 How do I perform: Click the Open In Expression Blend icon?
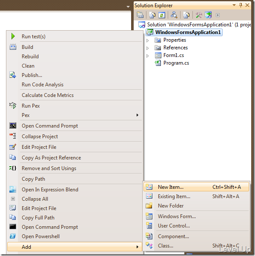pos(13,189)
